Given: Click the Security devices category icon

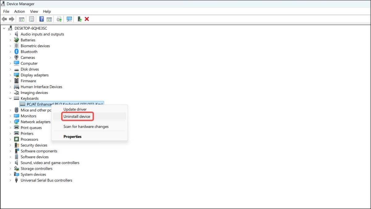Looking at the screenshot, I should click(x=16, y=145).
